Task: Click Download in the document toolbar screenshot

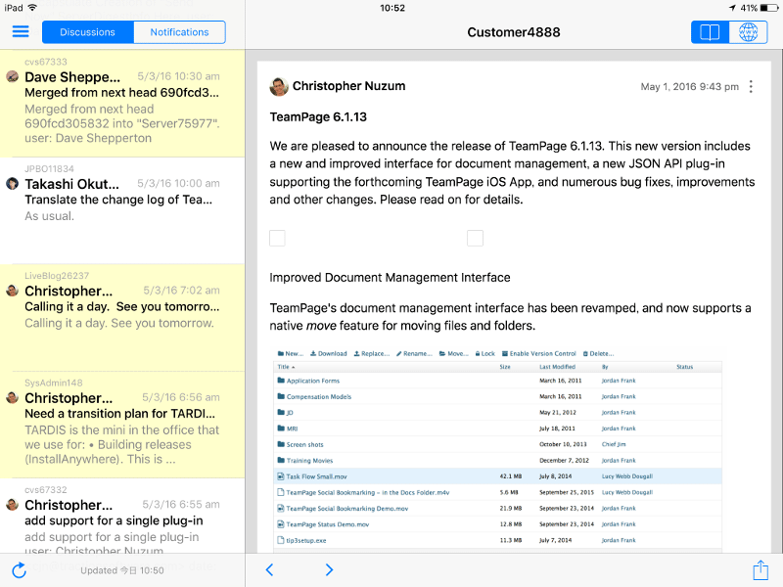Action: (329, 353)
